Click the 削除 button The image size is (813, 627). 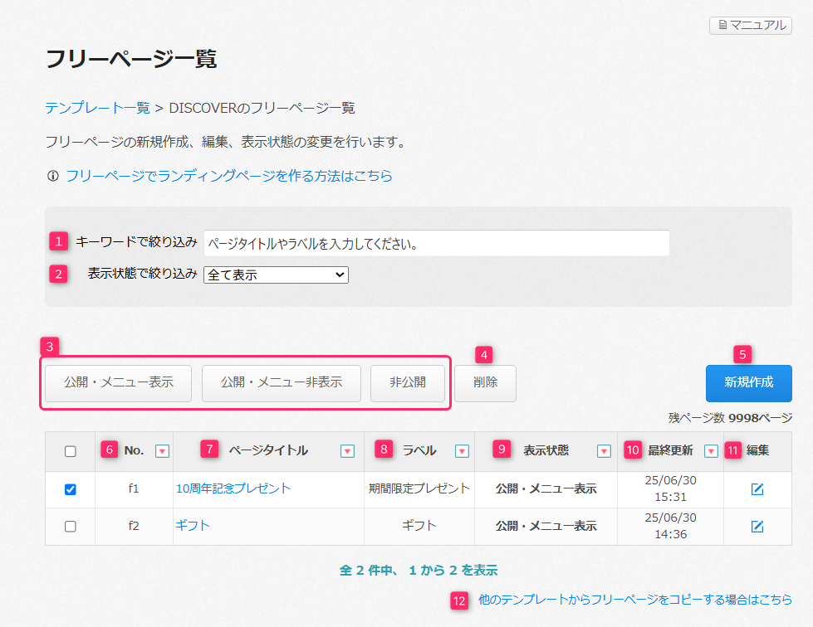pyautogui.click(x=485, y=383)
